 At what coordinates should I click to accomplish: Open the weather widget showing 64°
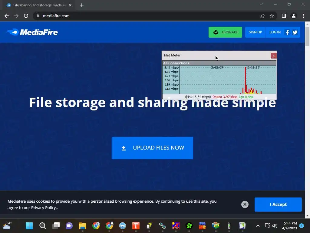7,225
